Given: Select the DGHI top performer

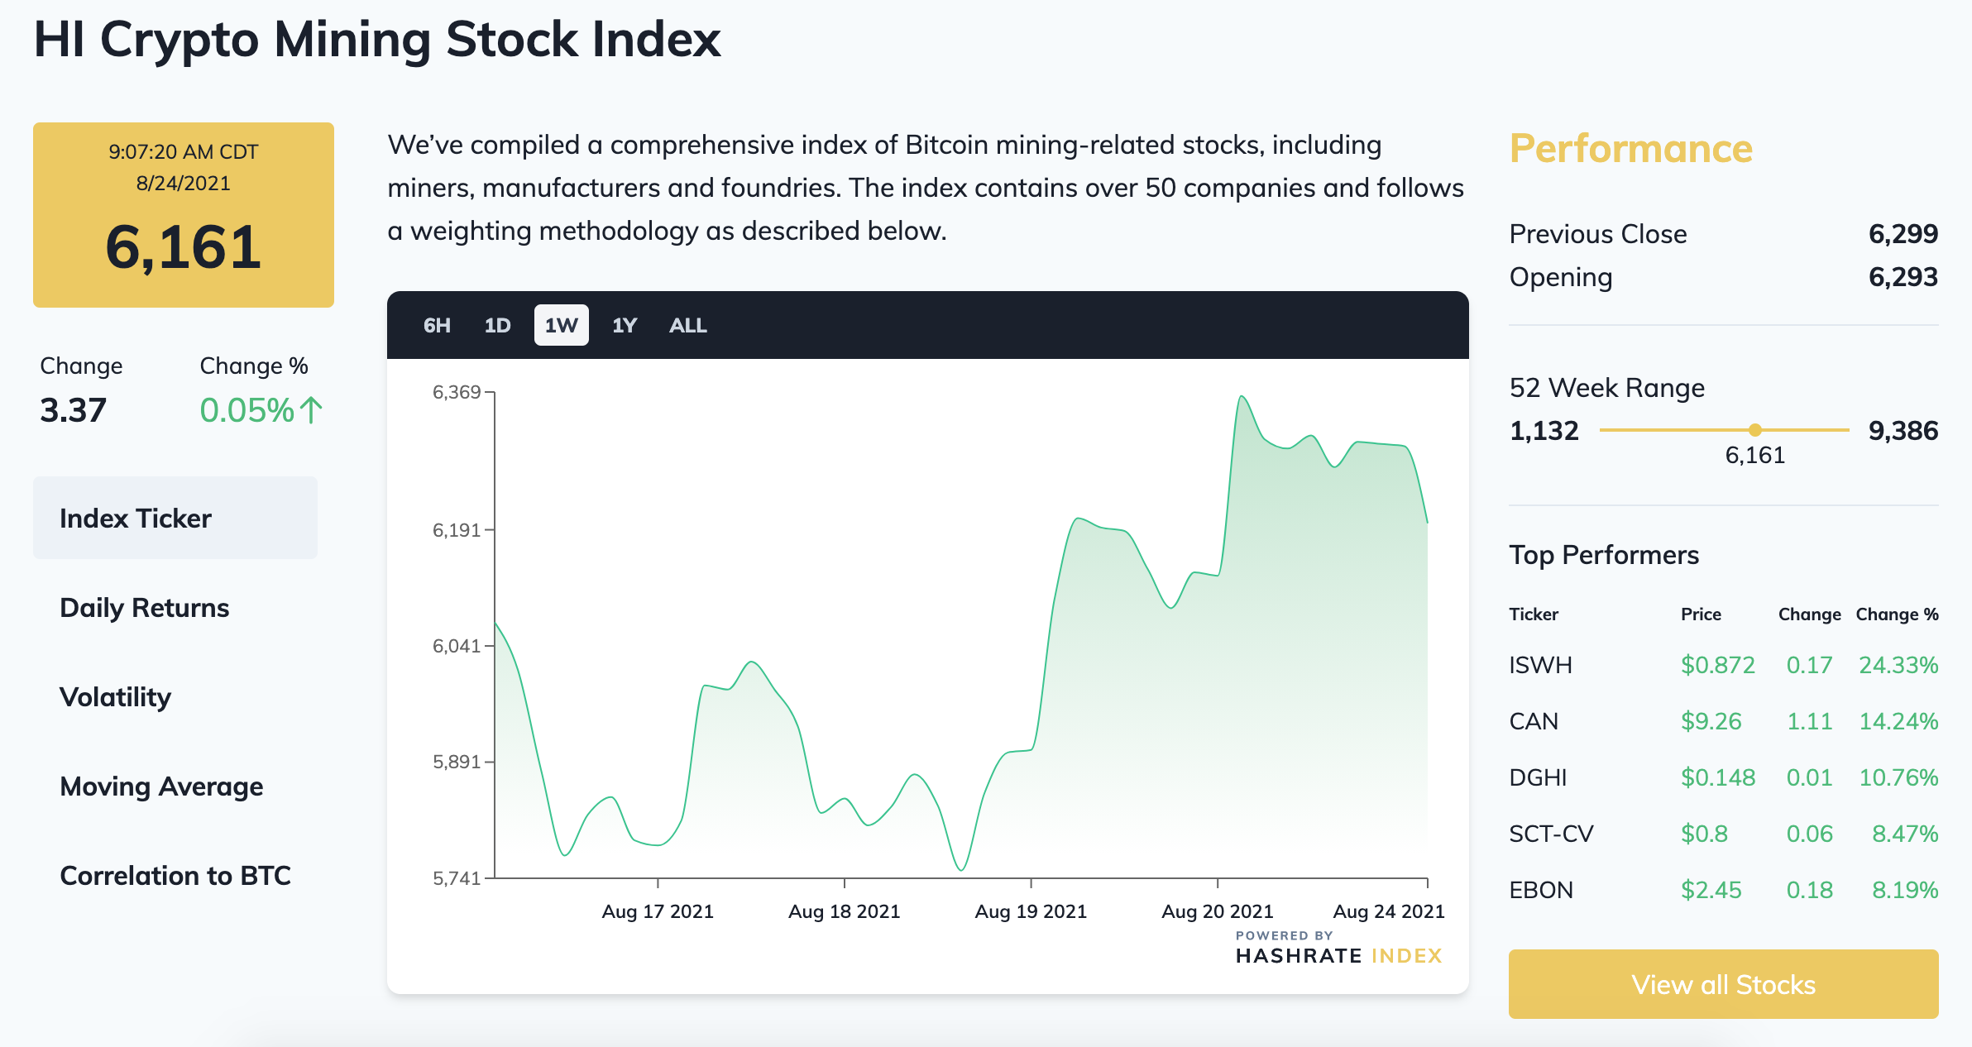Looking at the screenshot, I should click(x=1724, y=777).
